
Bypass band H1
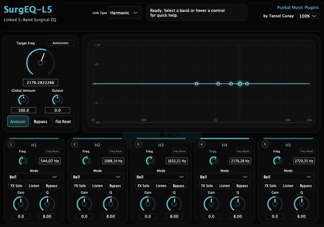point(51,186)
